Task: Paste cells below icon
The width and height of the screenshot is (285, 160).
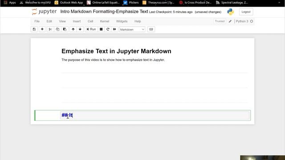Action: point(65,29)
